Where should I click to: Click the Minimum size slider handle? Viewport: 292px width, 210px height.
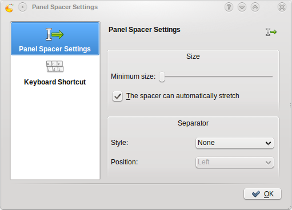pos(162,77)
